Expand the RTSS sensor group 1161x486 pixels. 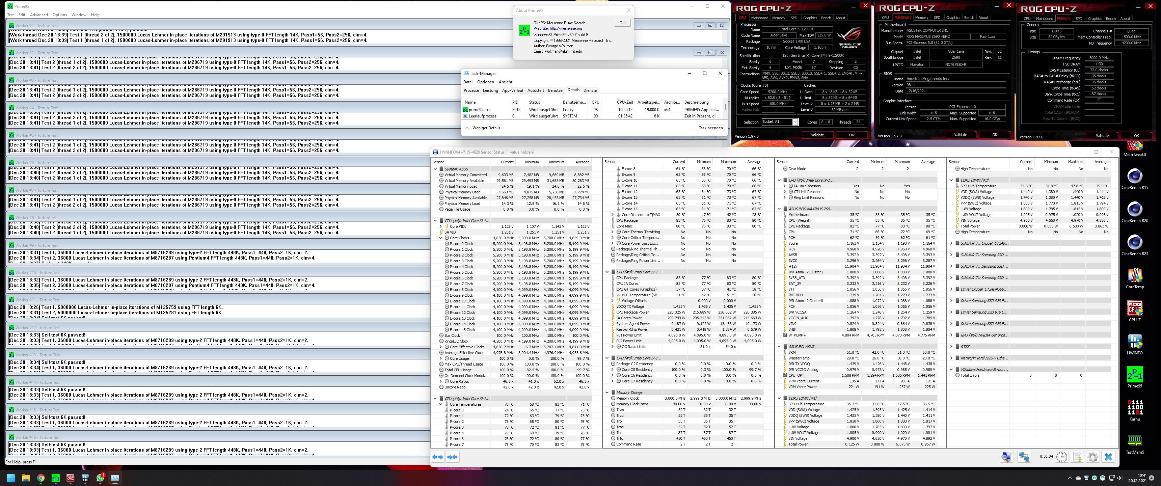click(x=951, y=347)
